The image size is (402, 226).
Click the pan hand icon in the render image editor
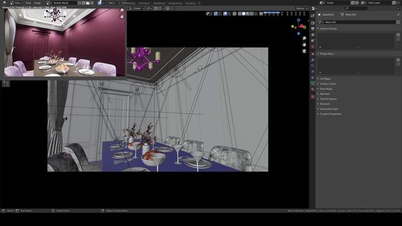click(122, 16)
